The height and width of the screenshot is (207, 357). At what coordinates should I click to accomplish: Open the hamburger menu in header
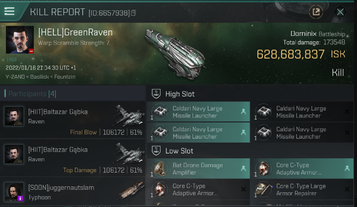(x=9, y=11)
